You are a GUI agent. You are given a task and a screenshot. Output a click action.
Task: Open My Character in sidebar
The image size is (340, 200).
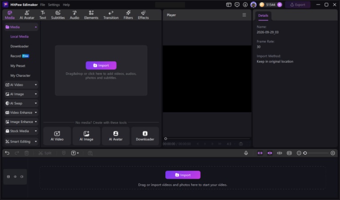(20, 76)
